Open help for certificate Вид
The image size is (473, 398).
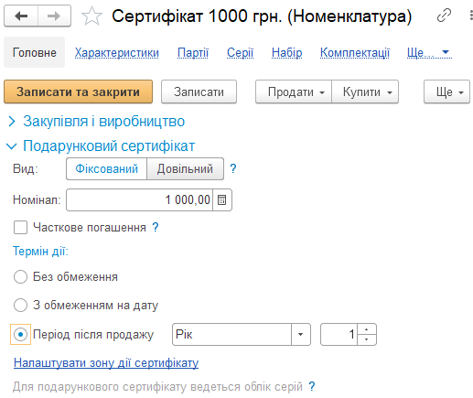coord(233,168)
